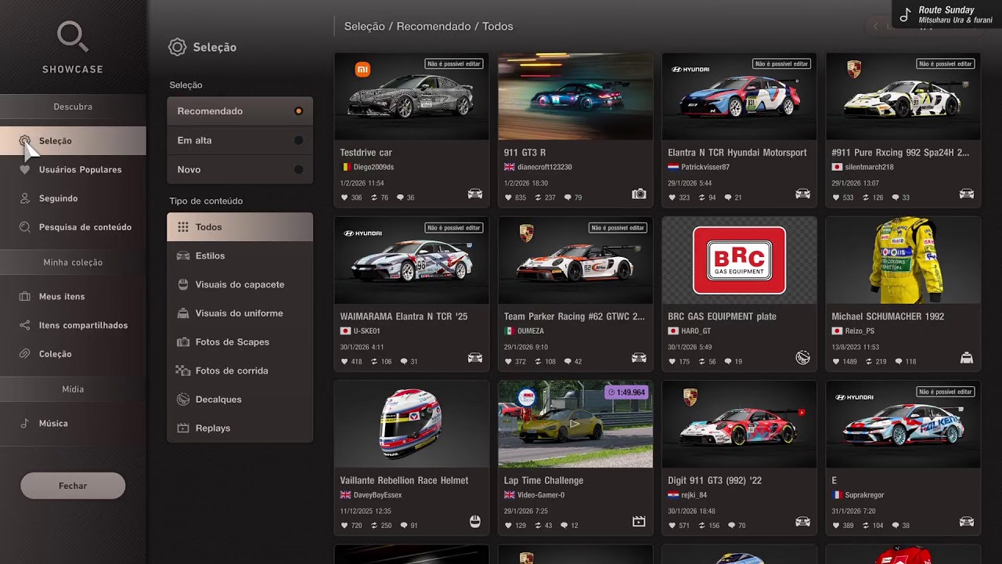Click helmet type icon on Vaillante Rebellion
The width and height of the screenshot is (1002, 564).
point(474,522)
